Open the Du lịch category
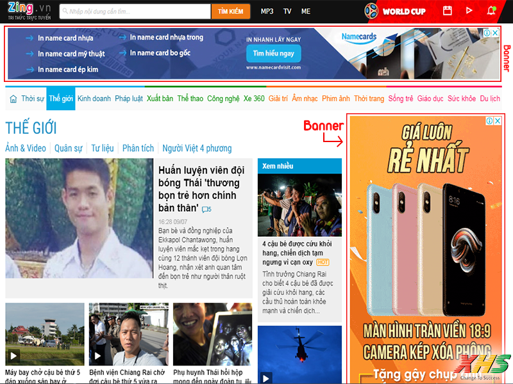Viewport: 513px width, 384px height. coord(490,99)
